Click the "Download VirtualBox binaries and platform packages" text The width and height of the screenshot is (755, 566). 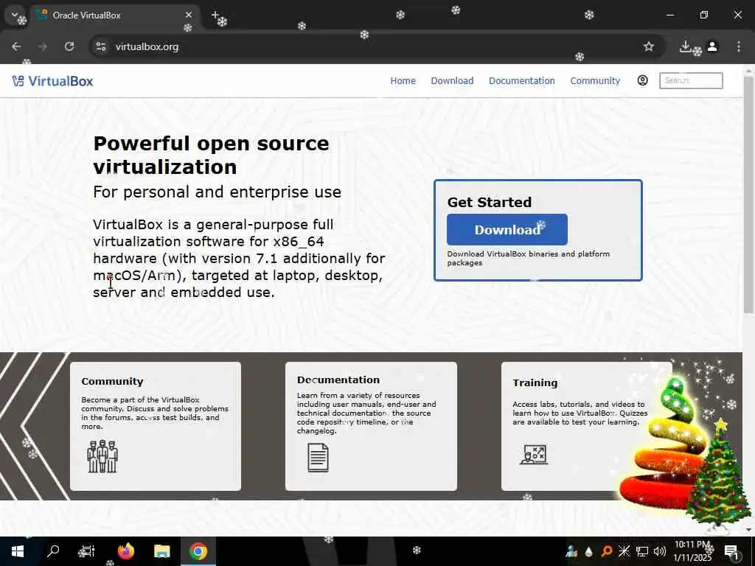coord(528,258)
